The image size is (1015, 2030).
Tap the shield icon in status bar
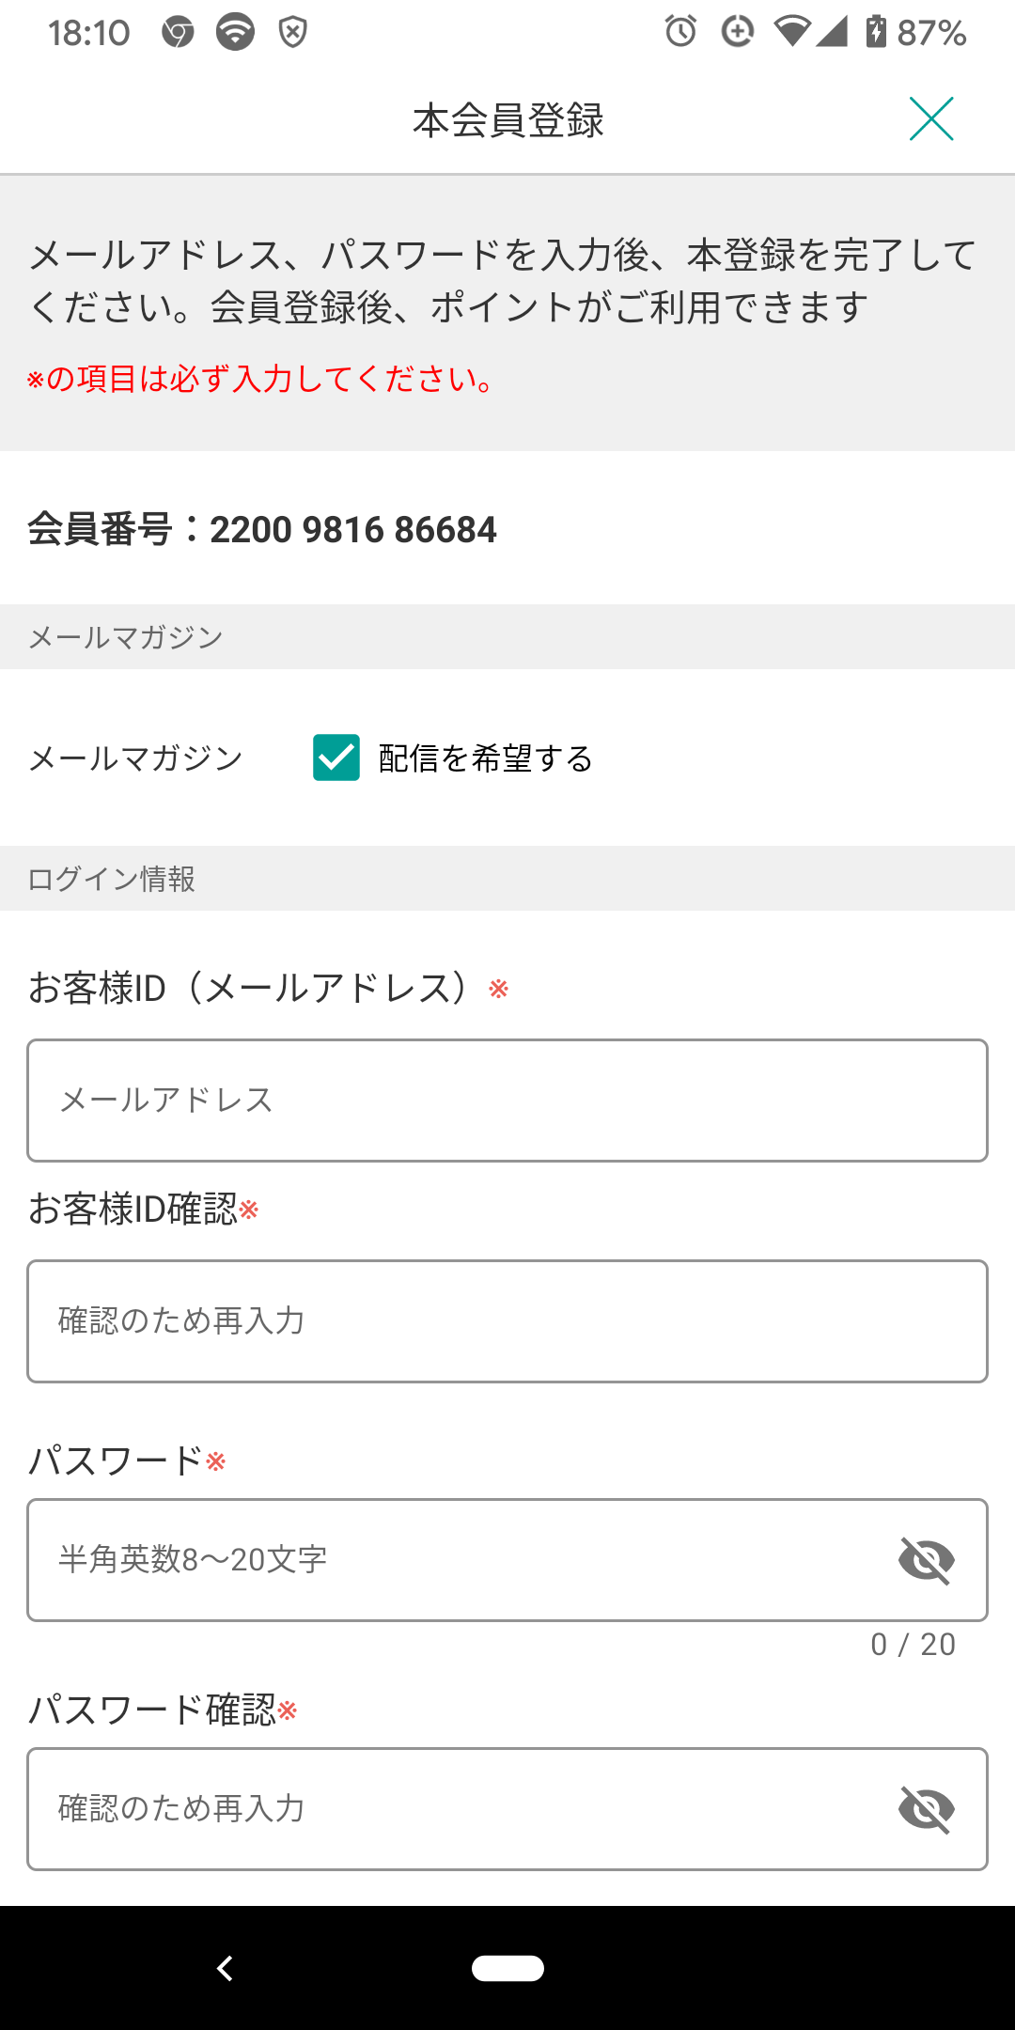(293, 32)
